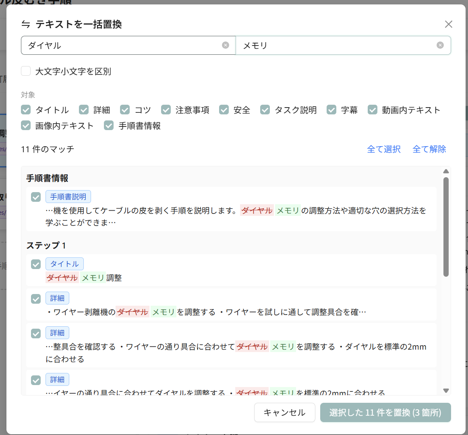Uncheck the 詳細 target checkbox

coord(84,110)
